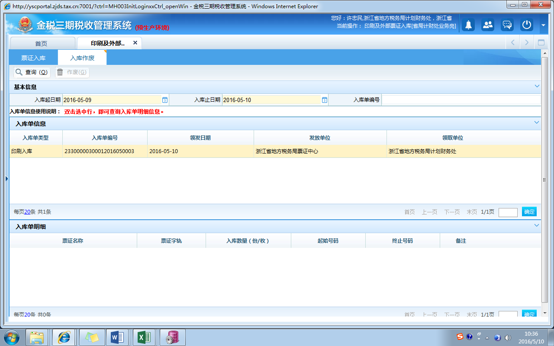Collapse the 入库单明细 section

537,226
